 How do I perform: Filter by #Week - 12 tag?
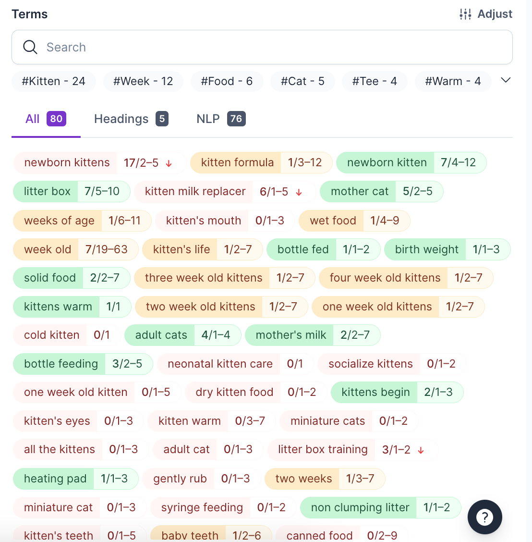pos(143,81)
